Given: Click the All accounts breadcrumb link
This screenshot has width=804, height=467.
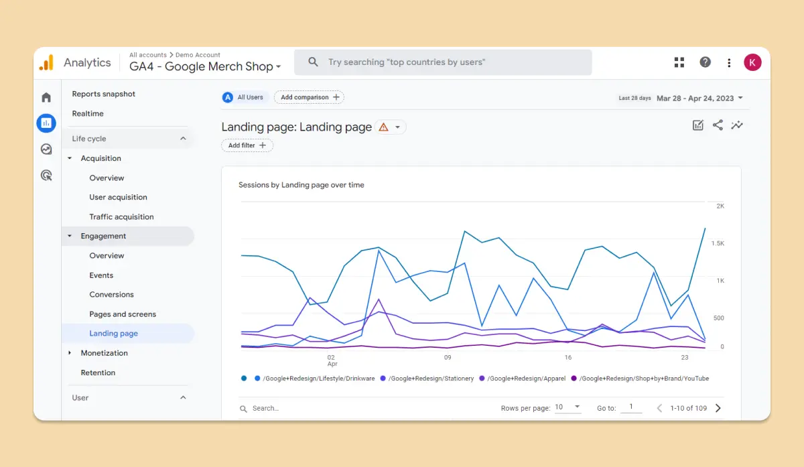Looking at the screenshot, I should coord(148,55).
